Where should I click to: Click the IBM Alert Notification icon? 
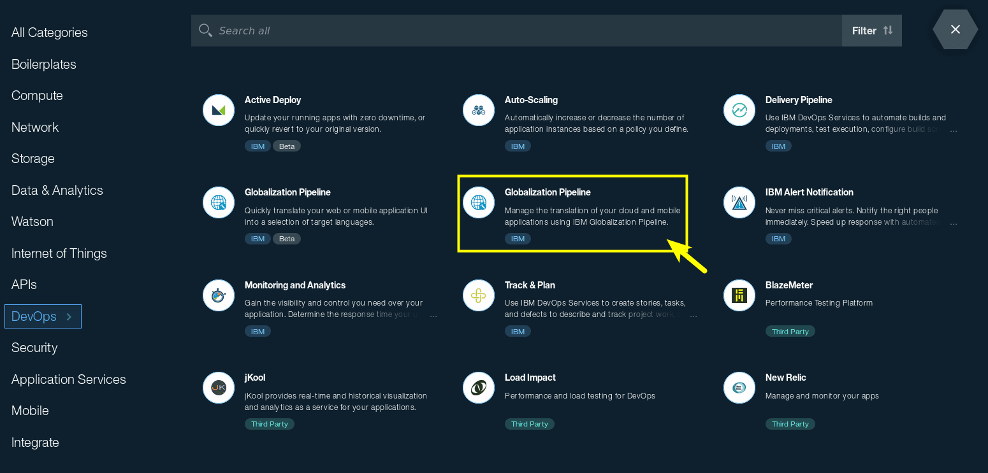click(739, 202)
